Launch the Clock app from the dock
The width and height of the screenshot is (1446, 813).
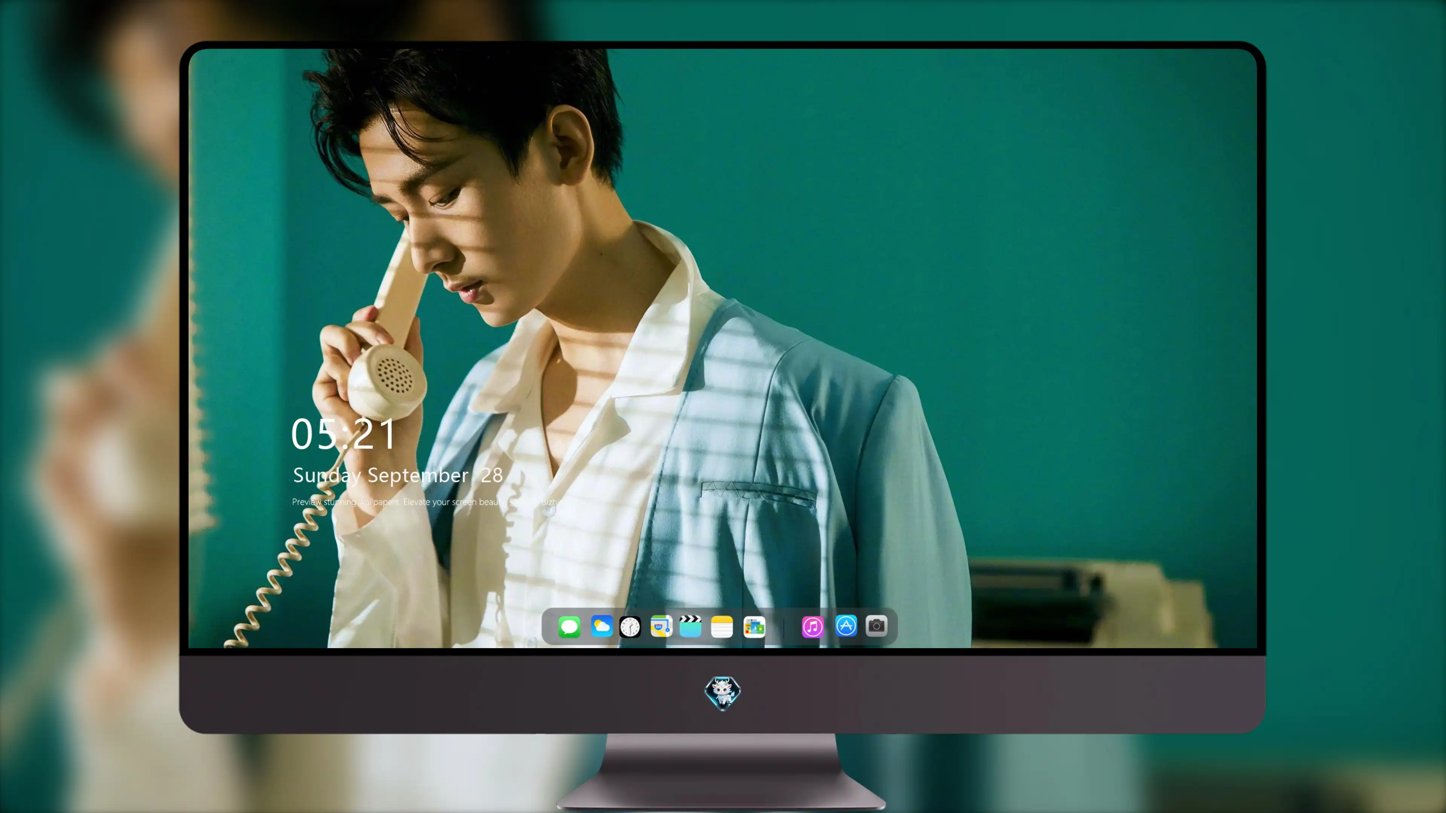(630, 627)
